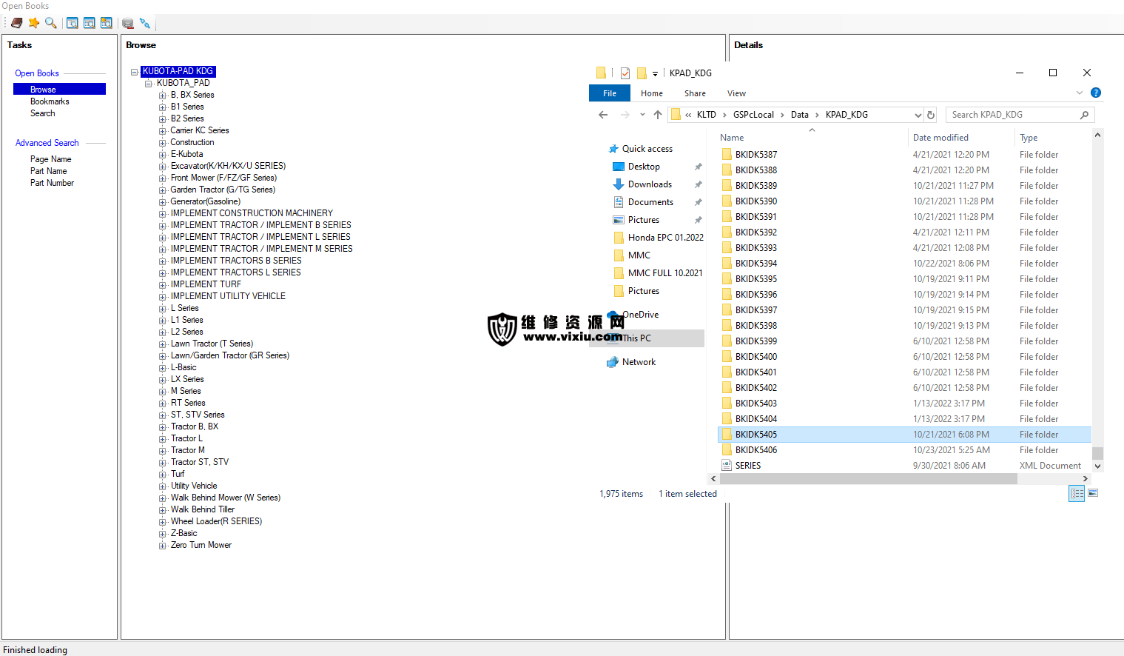This screenshot has width=1124, height=656.
Task: Open the Home ribbon tab
Action: tap(652, 93)
